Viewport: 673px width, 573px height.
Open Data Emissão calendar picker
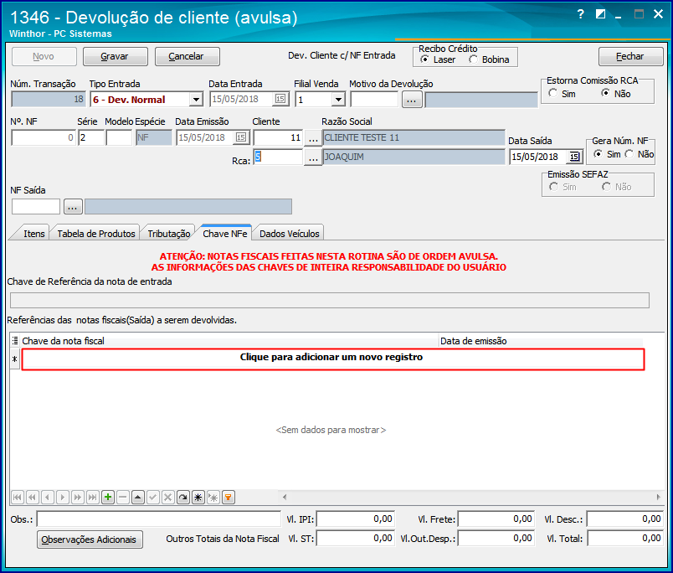pos(241,137)
